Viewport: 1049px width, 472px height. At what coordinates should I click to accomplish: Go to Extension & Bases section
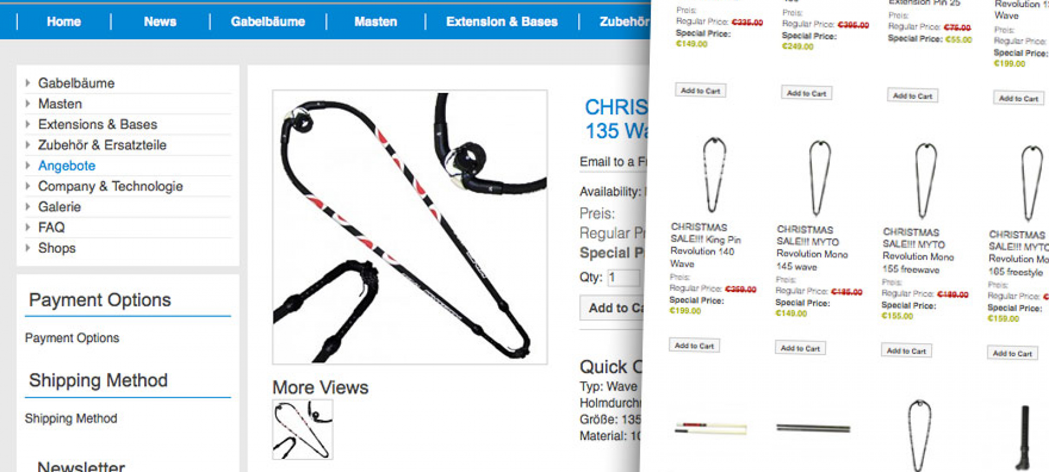[502, 22]
